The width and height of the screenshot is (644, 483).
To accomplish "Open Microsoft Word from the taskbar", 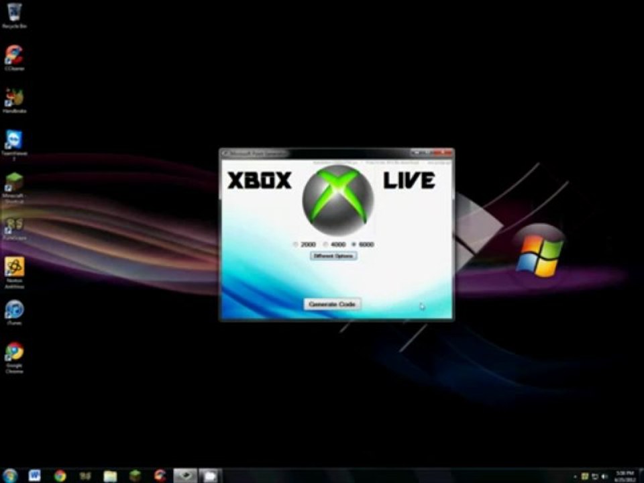I will pos(34,476).
